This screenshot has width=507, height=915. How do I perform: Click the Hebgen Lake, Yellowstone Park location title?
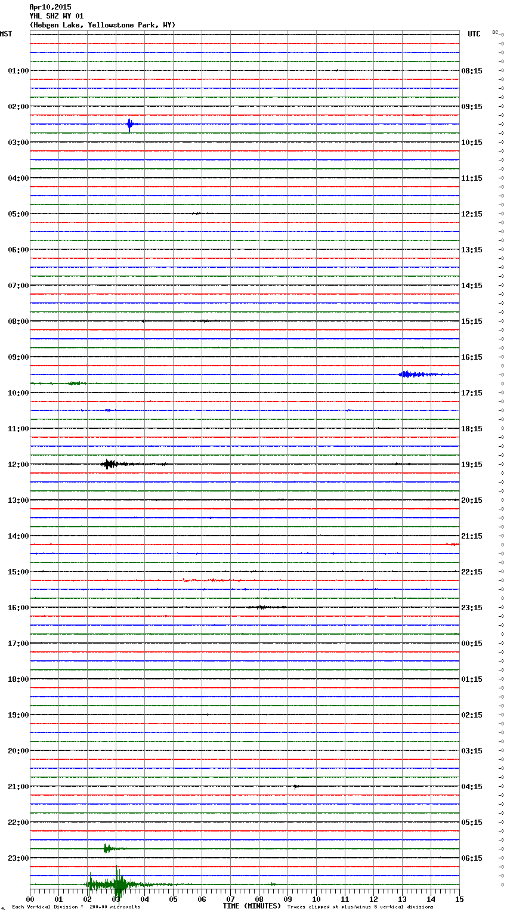tap(102, 25)
